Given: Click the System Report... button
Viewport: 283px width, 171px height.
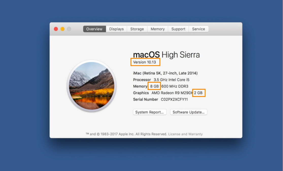Looking at the screenshot, I should [x=149, y=112].
